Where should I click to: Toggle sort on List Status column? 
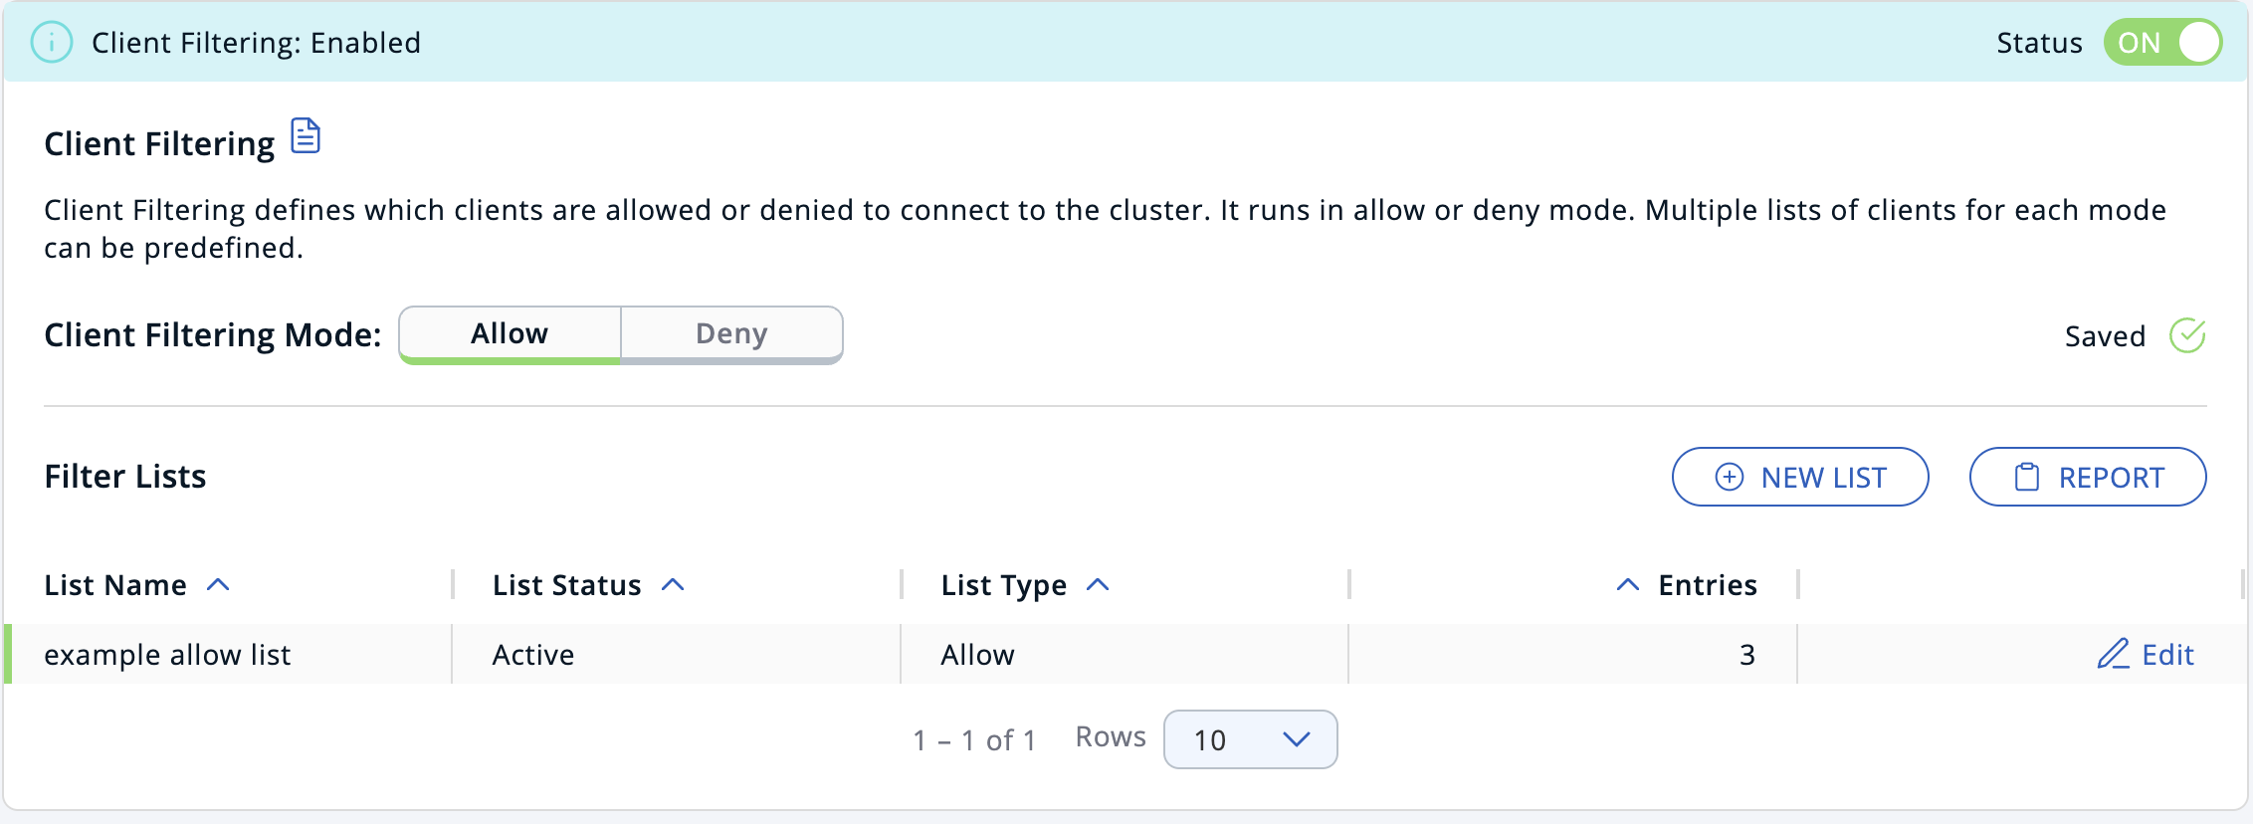point(674,584)
